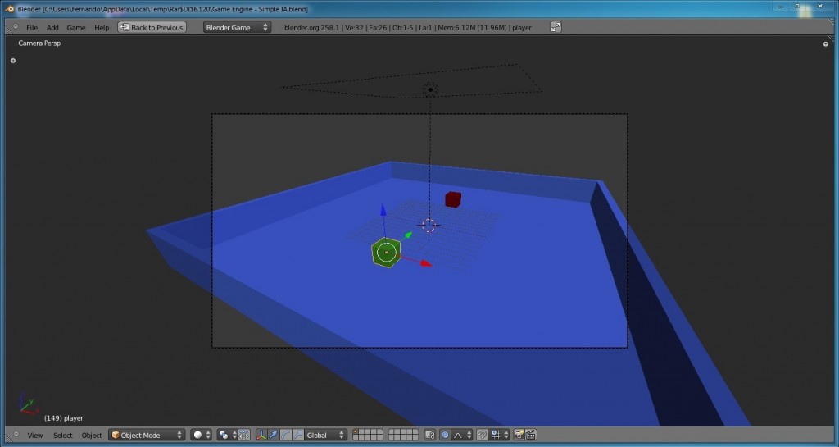Maximize the Blender window
Screen dimensions: 839x447
(796, 6)
